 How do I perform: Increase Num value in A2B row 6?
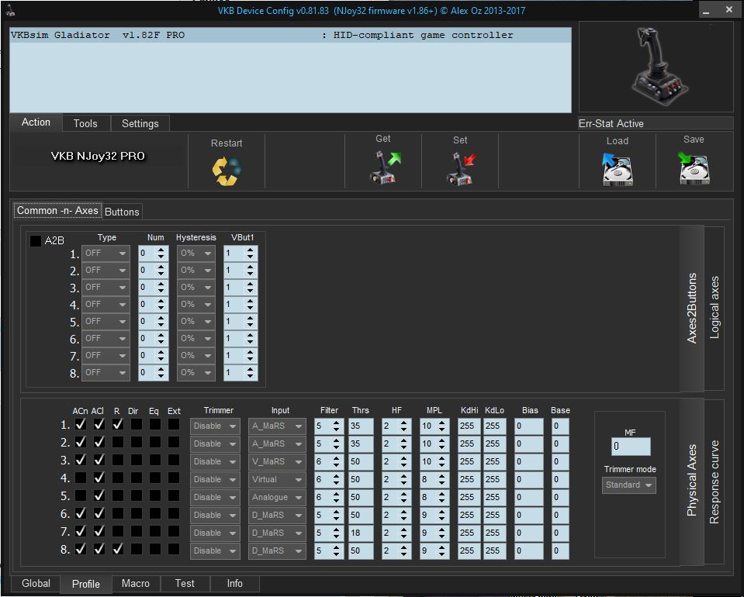[x=161, y=335]
